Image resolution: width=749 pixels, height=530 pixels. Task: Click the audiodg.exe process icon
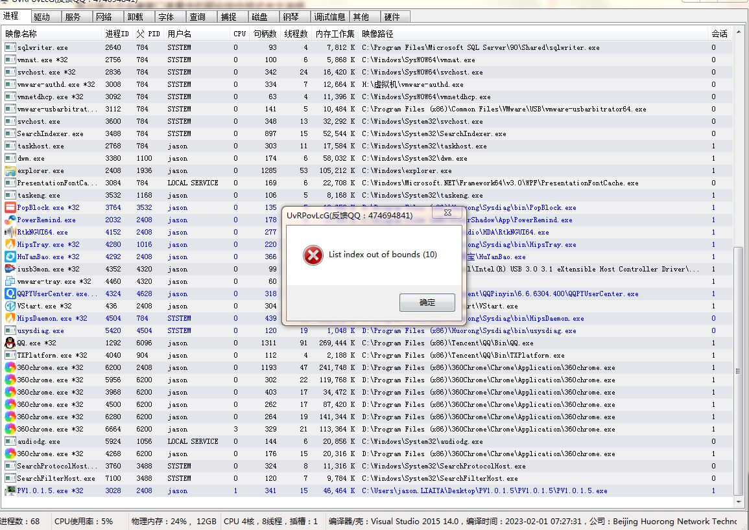pyautogui.click(x=10, y=441)
